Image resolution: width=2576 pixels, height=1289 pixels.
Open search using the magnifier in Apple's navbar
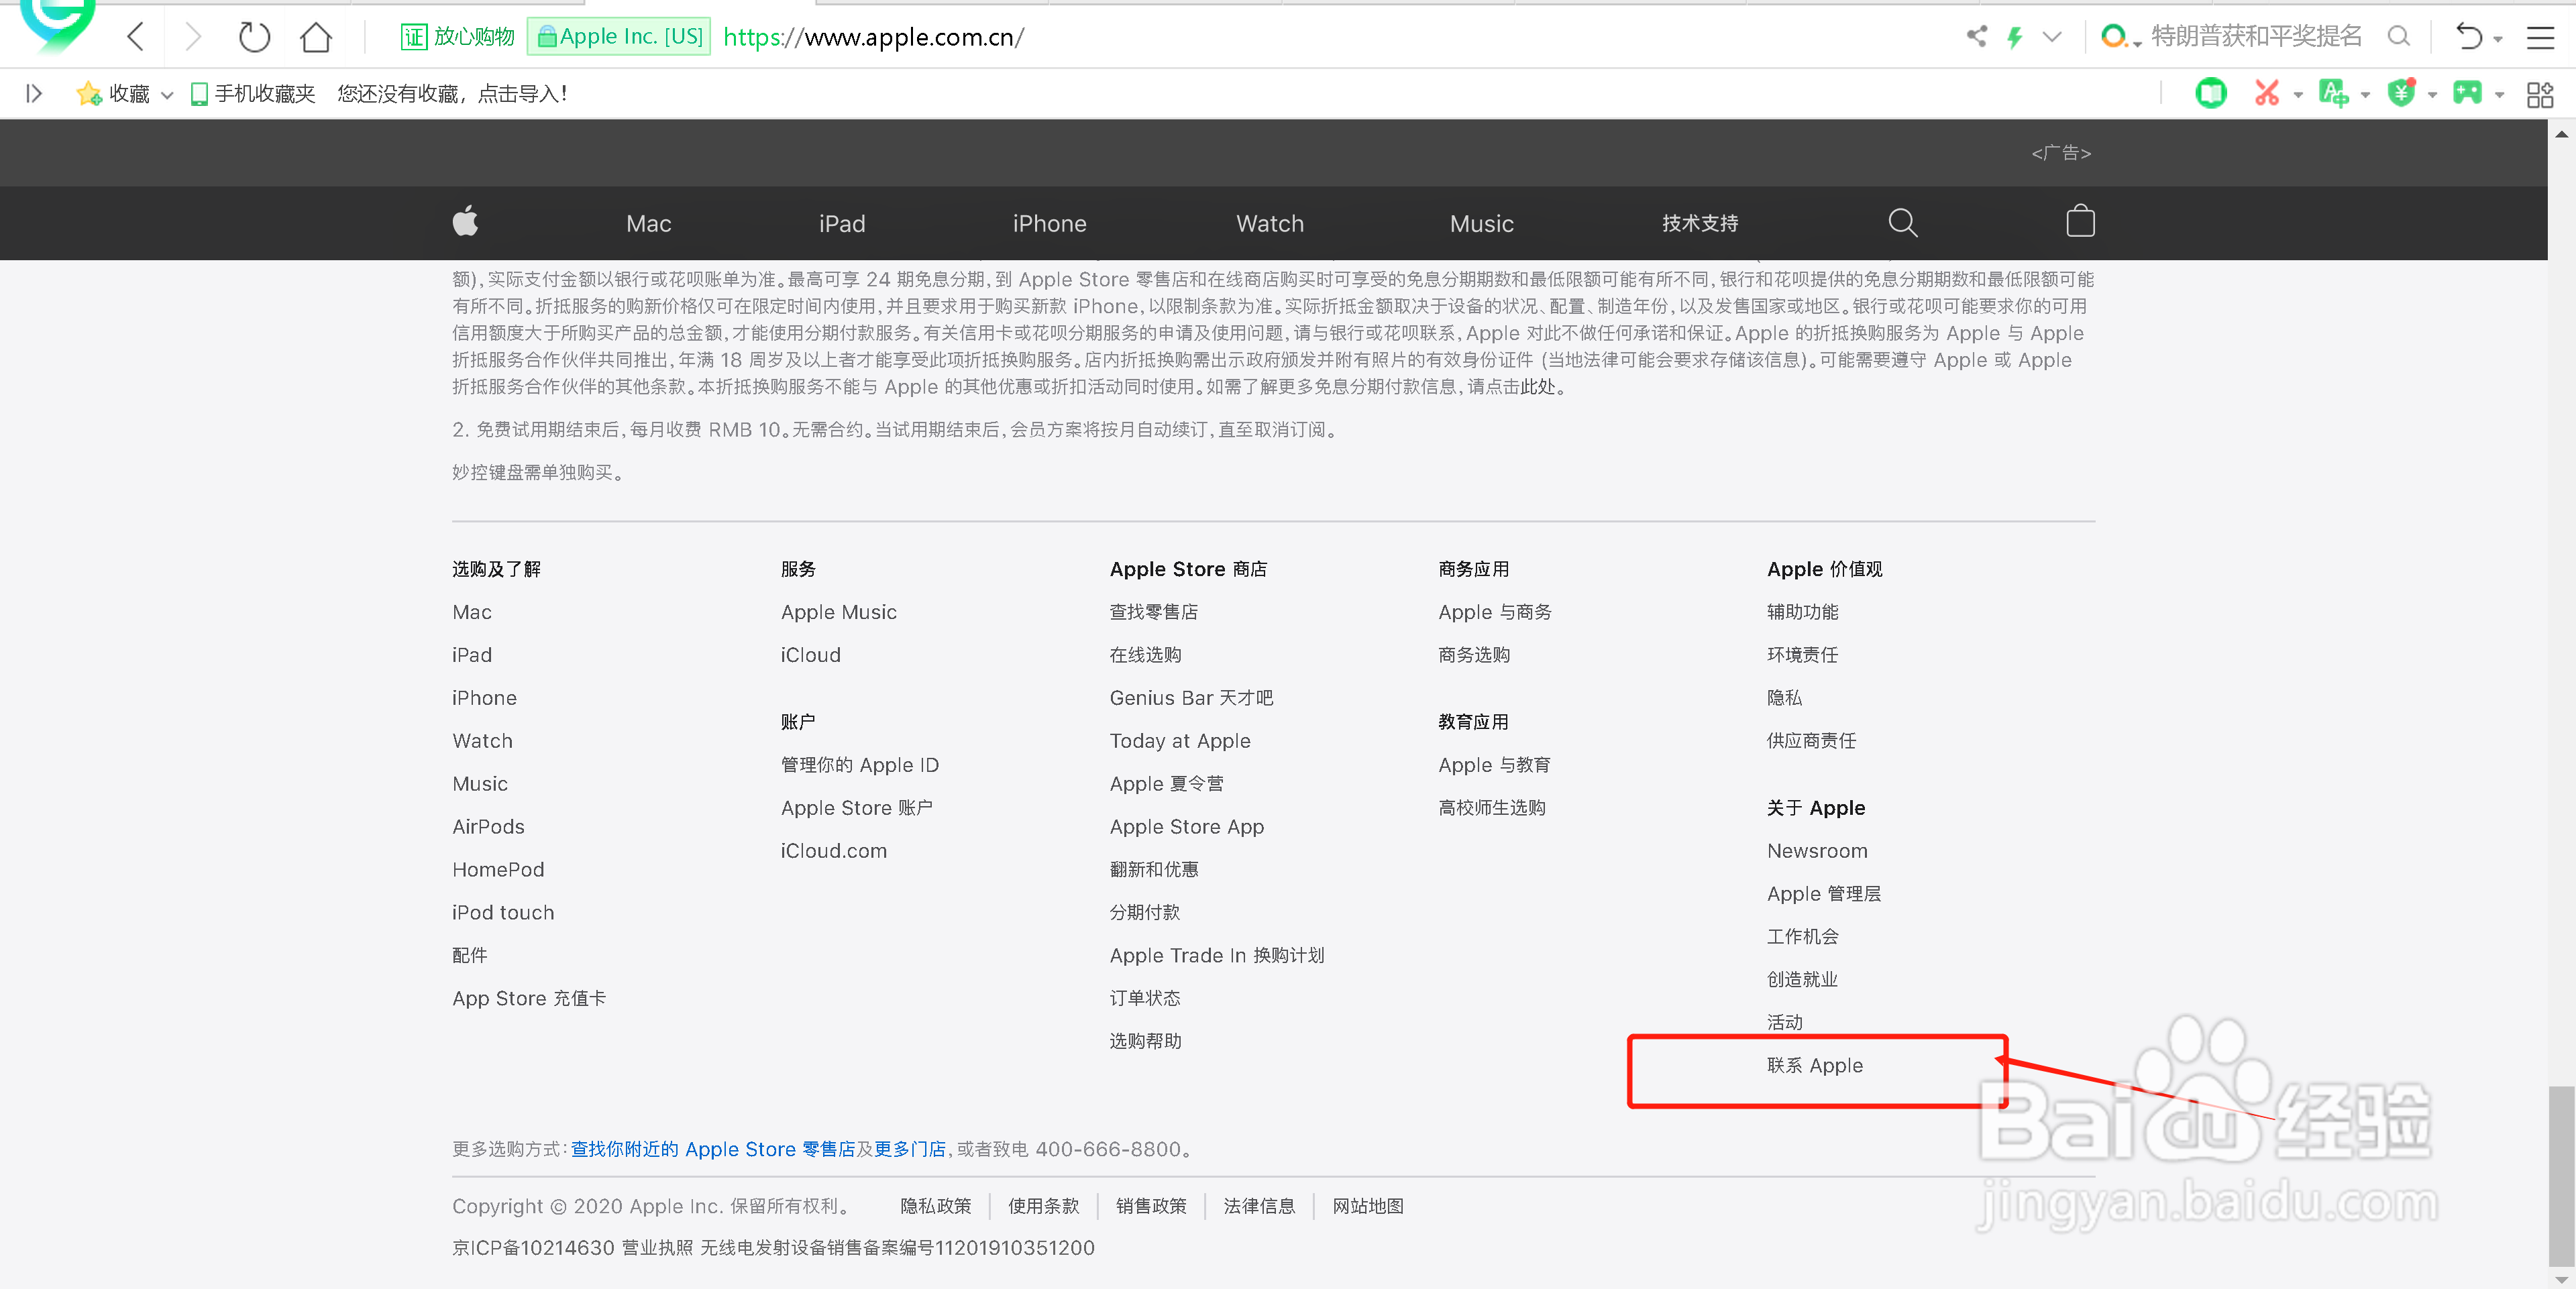click(1902, 222)
